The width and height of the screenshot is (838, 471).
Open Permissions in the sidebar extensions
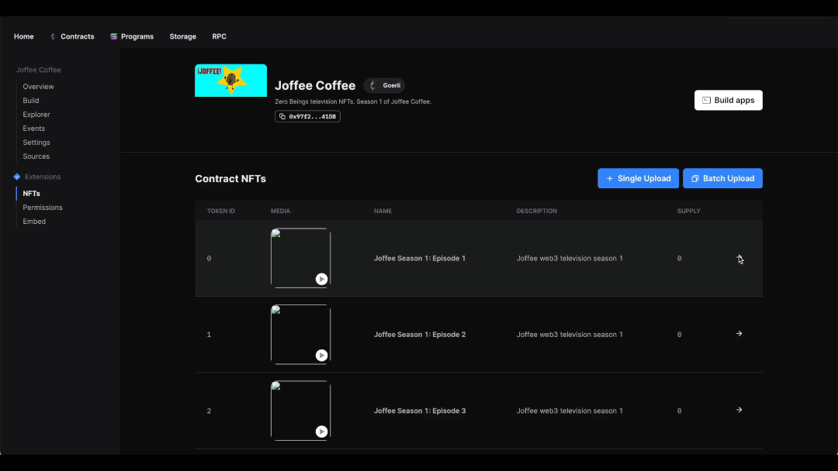(43, 208)
